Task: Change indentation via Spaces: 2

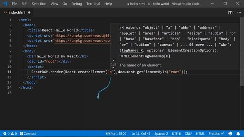Action: pyautogui.click(x=161, y=134)
